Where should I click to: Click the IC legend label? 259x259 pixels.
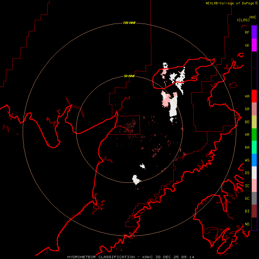coord(247,186)
